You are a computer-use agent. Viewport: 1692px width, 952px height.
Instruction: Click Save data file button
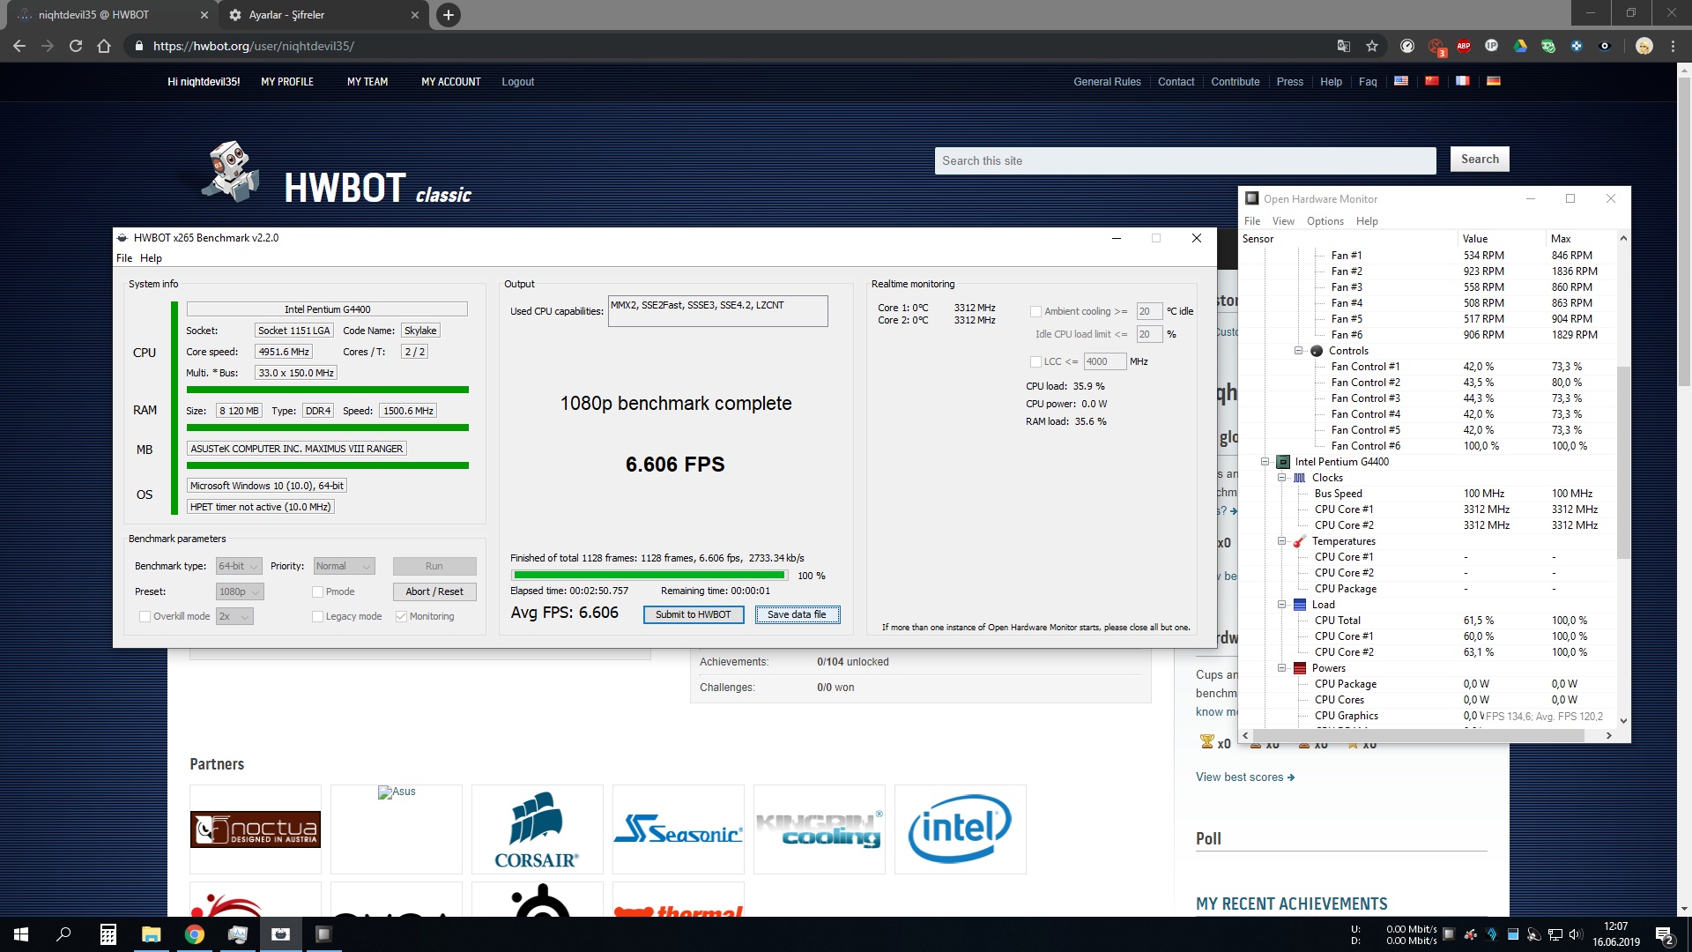(797, 614)
